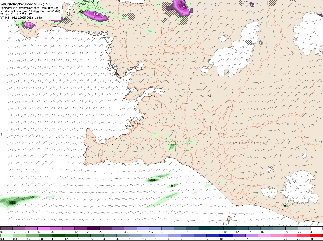Select the dark navy blue rain legend swatch
Image resolution: width=323 pixels, height=241 pixels.
tap(225, 235)
